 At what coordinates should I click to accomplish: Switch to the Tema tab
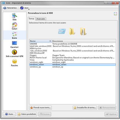click(x=31, y=19)
